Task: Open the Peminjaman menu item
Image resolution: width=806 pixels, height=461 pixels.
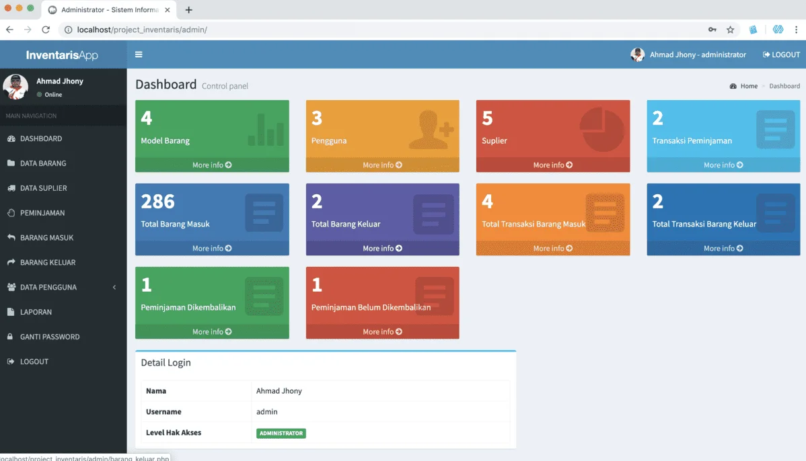Action: [42, 213]
